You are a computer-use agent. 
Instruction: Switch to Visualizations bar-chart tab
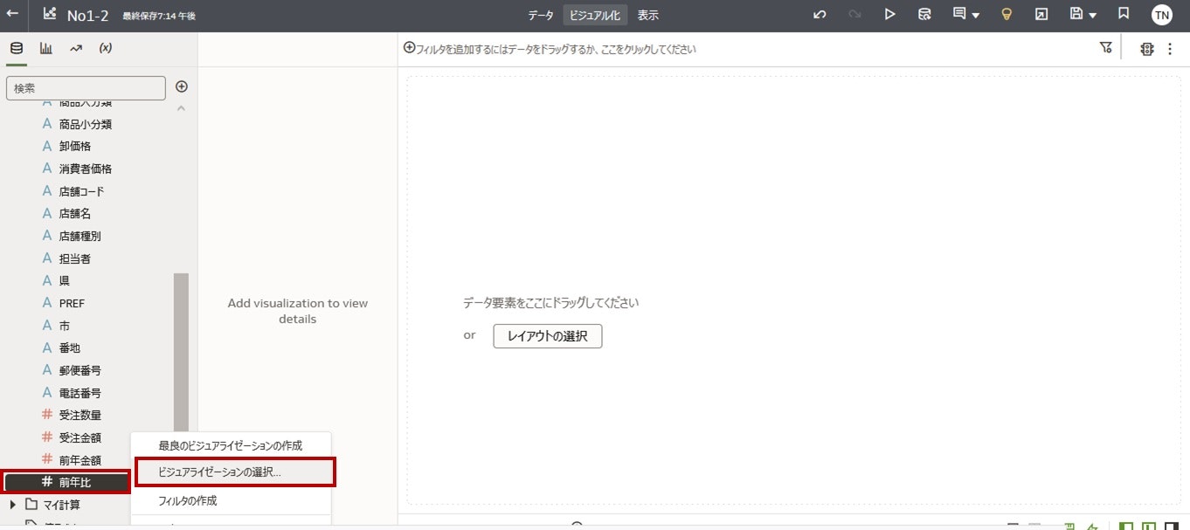45,48
